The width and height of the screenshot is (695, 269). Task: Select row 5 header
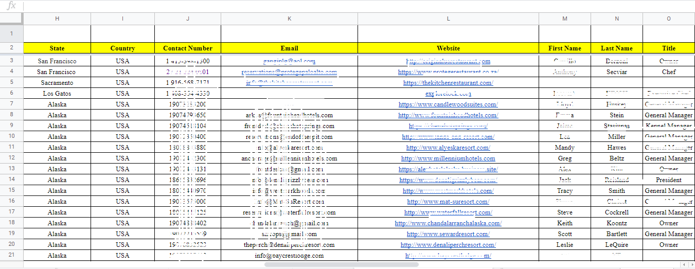pos(11,82)
